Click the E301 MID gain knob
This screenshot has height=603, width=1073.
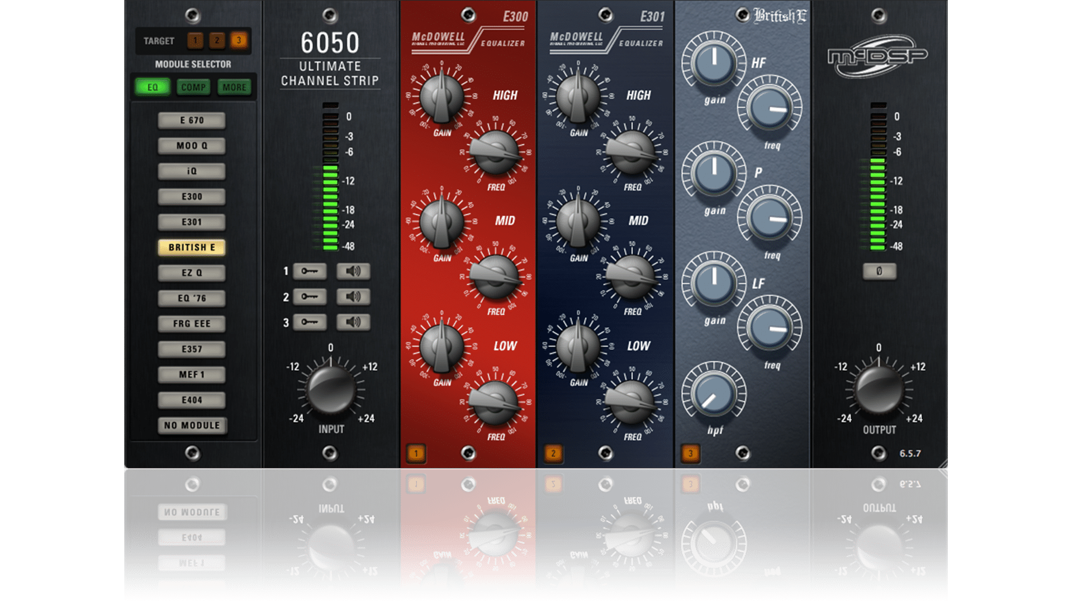(x=578, y=222)
